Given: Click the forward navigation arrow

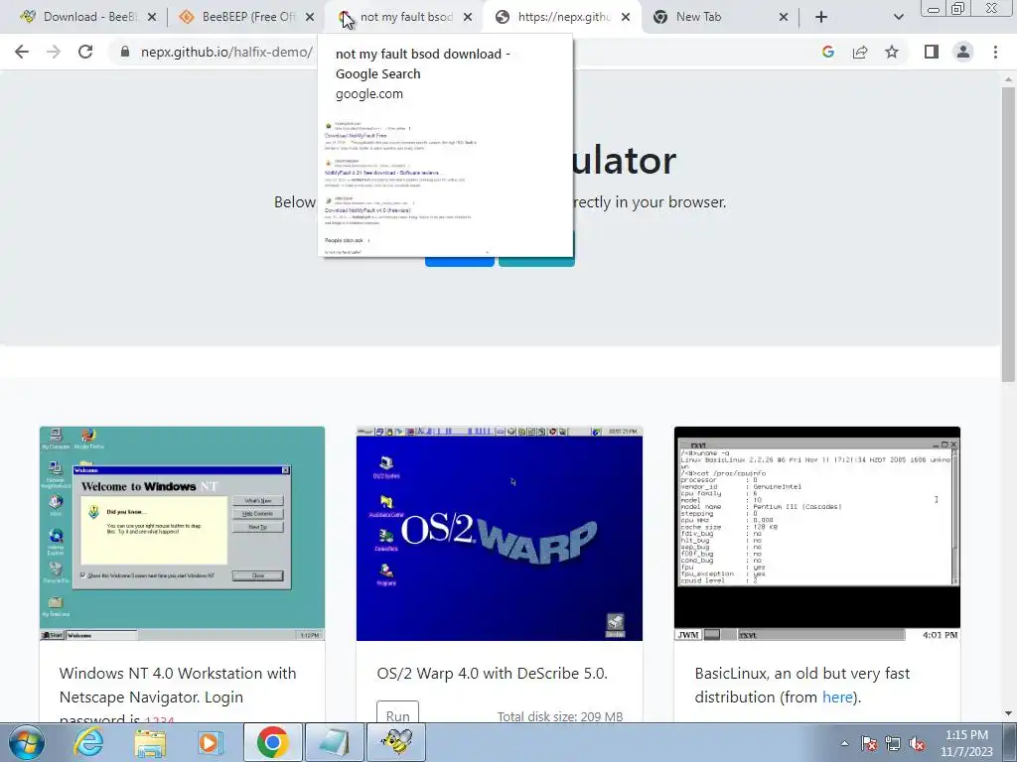Looking at the screenshot, I should coord(54,52).
